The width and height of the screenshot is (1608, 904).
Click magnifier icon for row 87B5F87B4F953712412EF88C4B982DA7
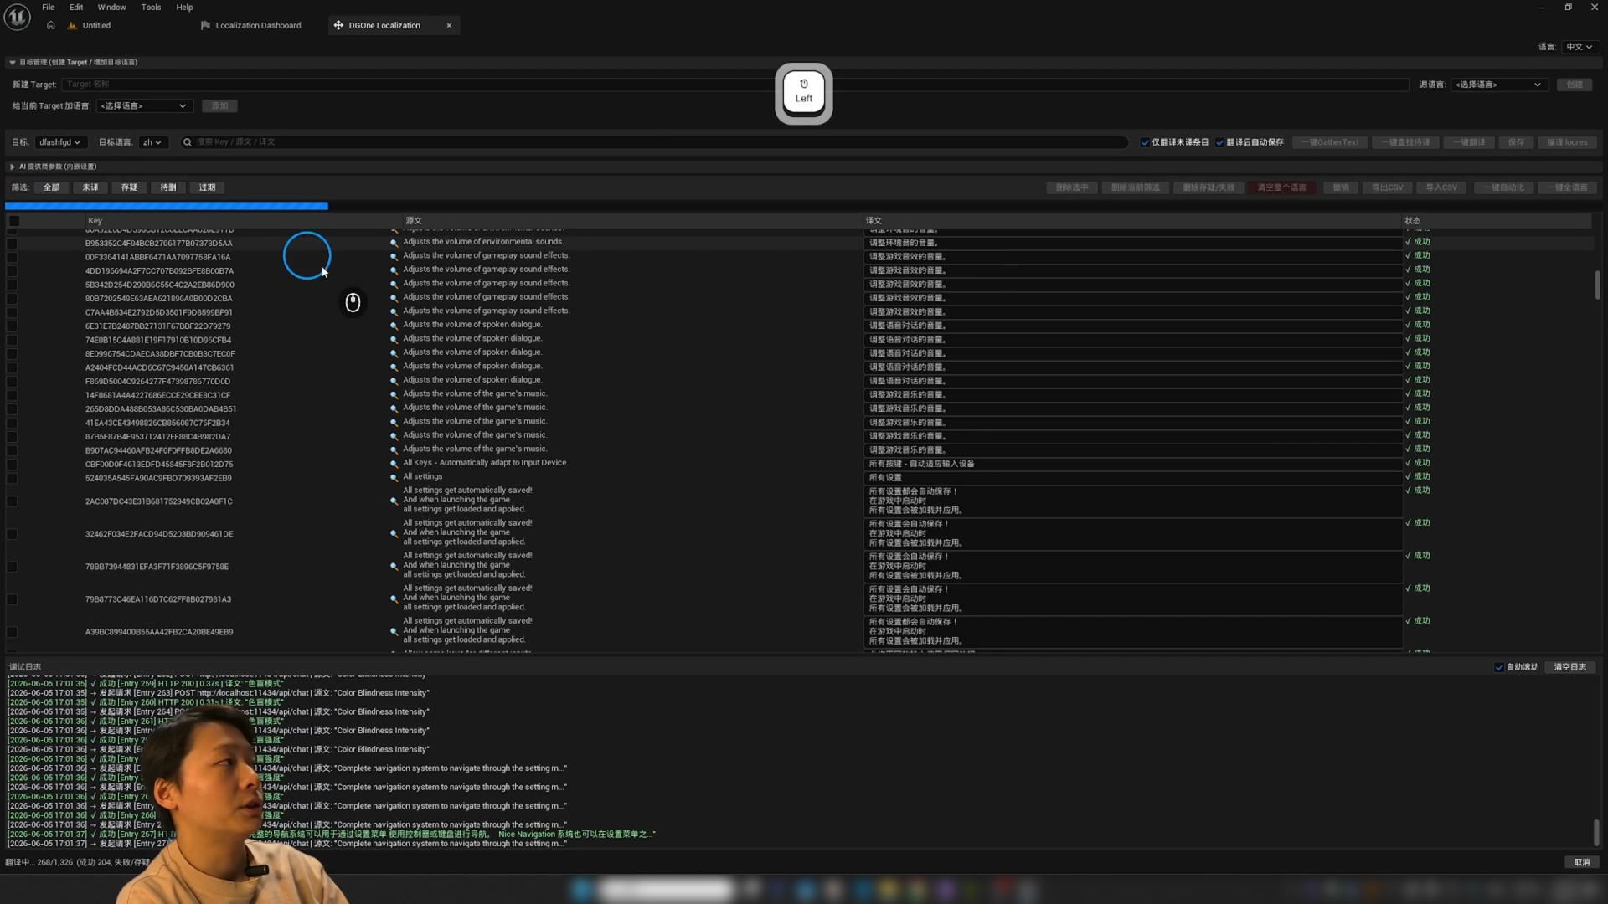pyautogui.click(x=394, y=436)
